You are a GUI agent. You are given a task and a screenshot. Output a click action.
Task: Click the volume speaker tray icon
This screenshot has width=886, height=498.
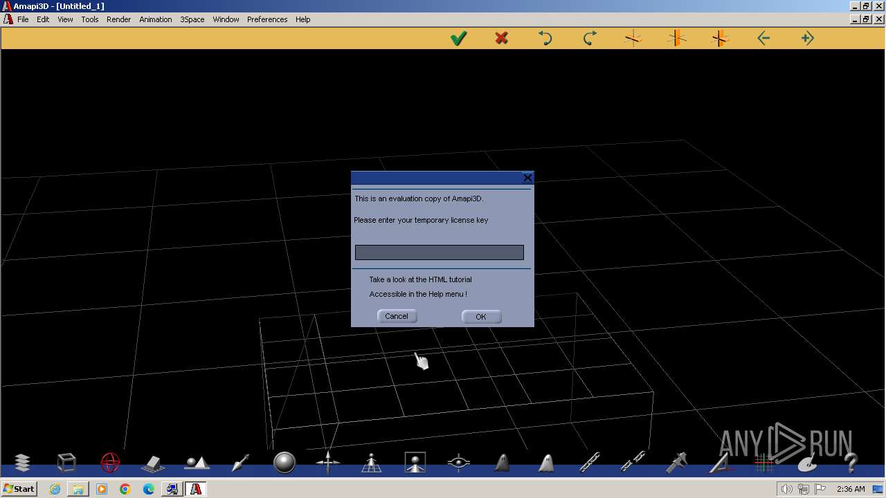pyautogui.click(x=788, y=489)
